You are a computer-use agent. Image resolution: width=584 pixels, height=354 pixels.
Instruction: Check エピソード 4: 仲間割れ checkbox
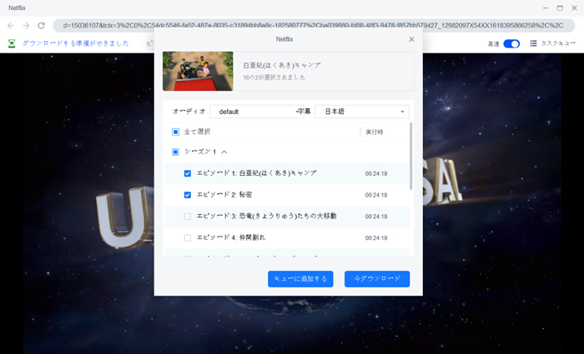tap(188, 237)
